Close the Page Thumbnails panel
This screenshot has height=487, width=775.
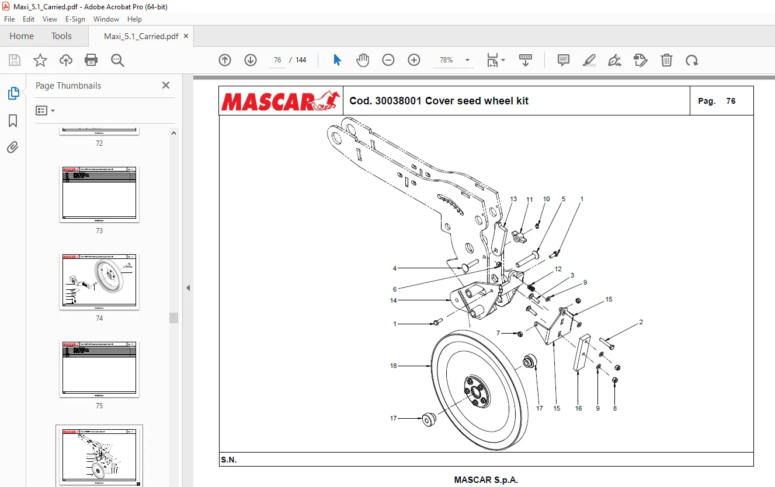(x=166, y=85)
